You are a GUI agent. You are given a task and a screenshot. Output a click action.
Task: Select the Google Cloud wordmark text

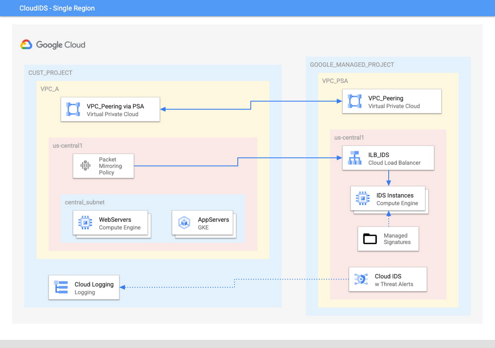pyautogui.click(x=61, y=45)
